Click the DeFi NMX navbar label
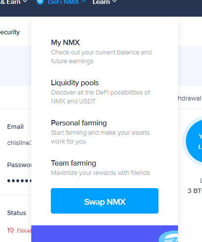This screenshot has width=202, height=242. (x=64, y=2)
